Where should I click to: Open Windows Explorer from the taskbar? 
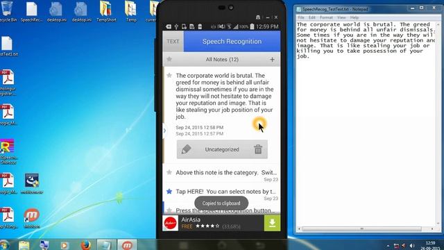pyautogui.click(x=24, y=245)
